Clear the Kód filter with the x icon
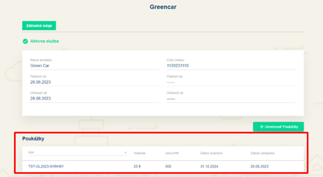This screenshot has width=323, height=177. click(x=125, y=153)
